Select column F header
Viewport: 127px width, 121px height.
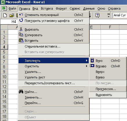pos(110,27)
